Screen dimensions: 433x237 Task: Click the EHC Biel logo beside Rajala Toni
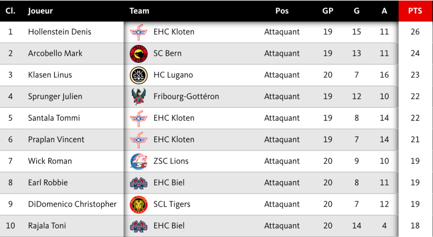point(139,226)
